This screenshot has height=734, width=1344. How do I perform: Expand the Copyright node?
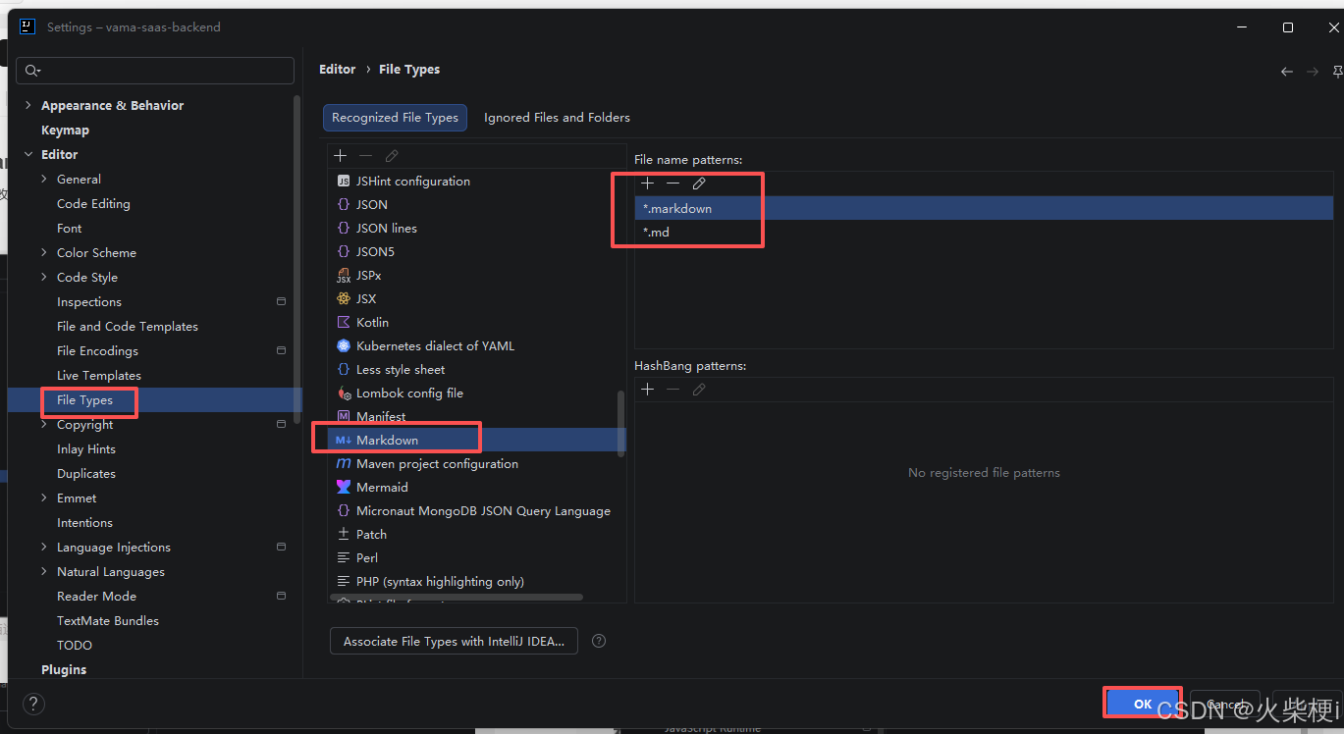(x=44, y=425)
